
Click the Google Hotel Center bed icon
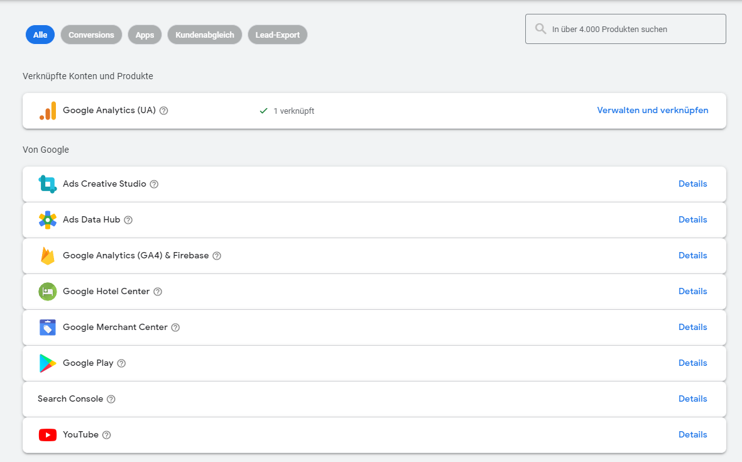pos(47,292)
